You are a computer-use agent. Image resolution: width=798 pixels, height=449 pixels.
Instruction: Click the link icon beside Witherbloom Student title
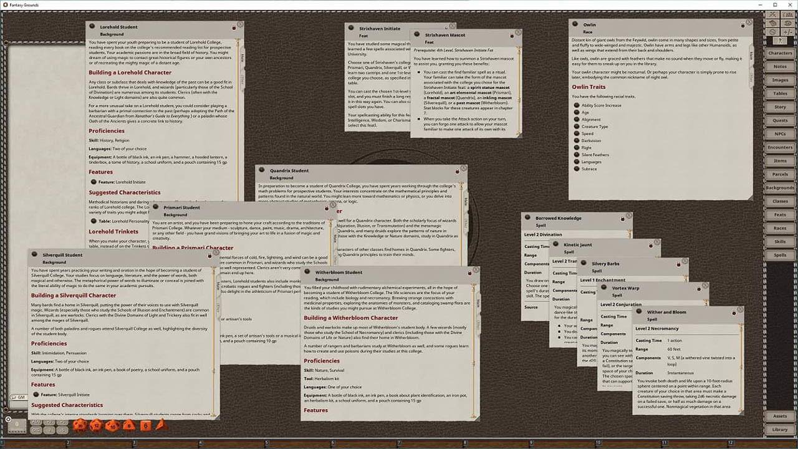[309, 273]
